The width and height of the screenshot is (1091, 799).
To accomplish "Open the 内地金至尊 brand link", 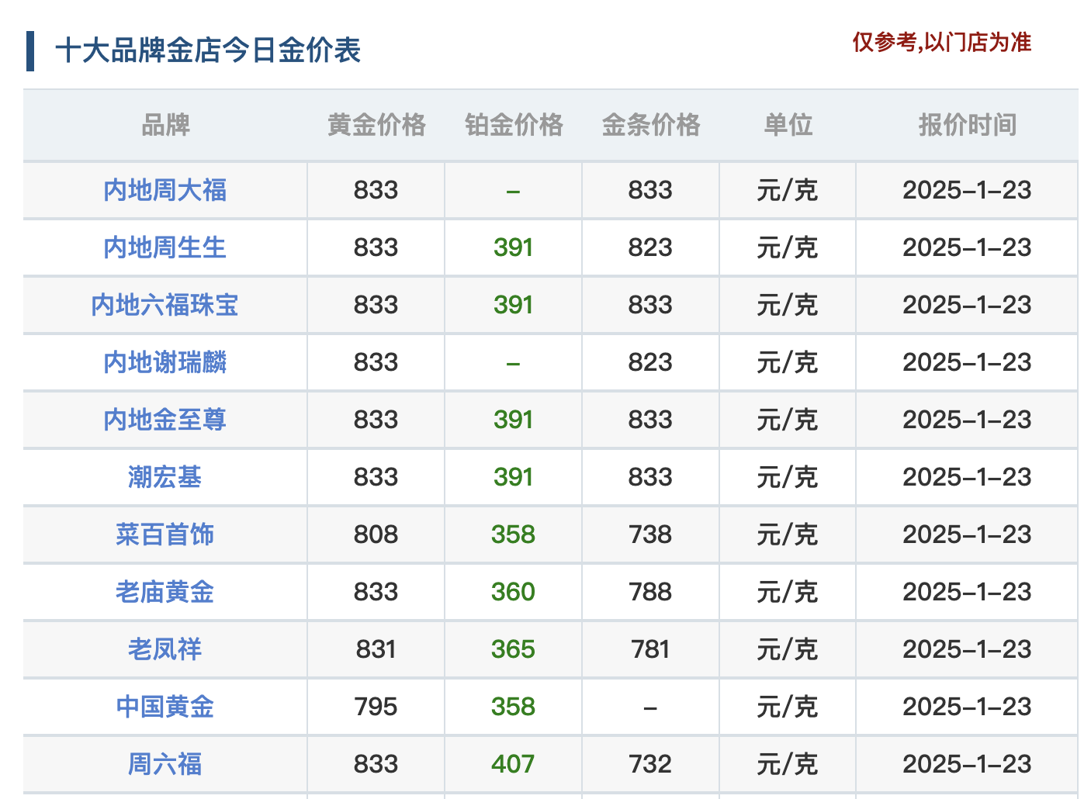I will (165, 420).
